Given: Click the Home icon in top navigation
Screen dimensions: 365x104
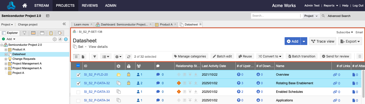Looking at the screenshot, I should [x=25, y=5].
